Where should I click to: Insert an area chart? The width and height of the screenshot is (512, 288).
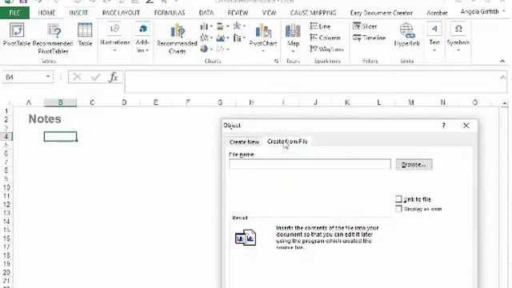pos(222,38)
